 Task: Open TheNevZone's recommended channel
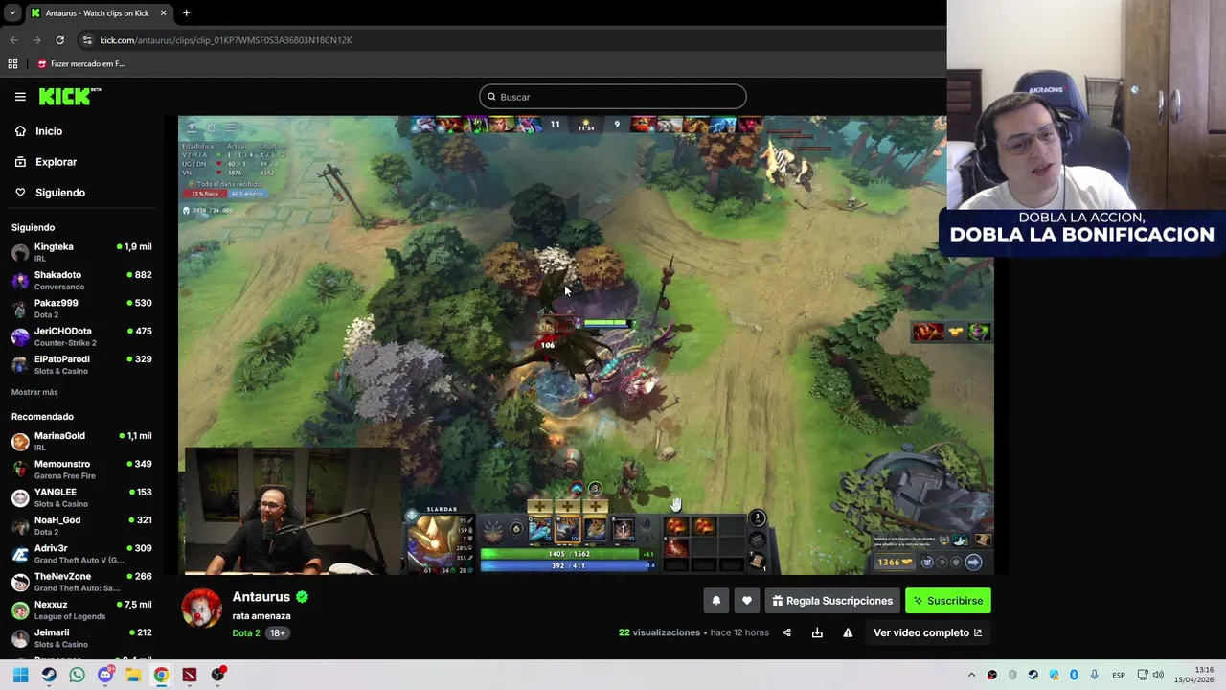(x=81, y=582)
